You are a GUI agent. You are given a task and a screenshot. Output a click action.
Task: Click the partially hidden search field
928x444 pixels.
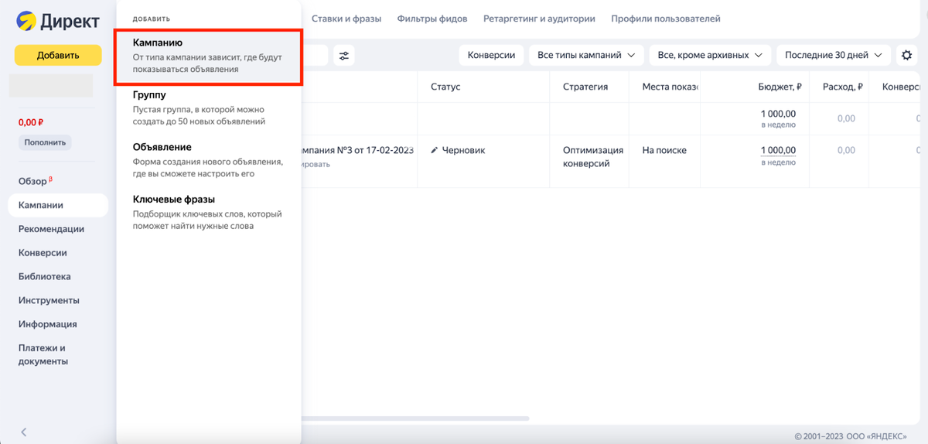[315, 56]
